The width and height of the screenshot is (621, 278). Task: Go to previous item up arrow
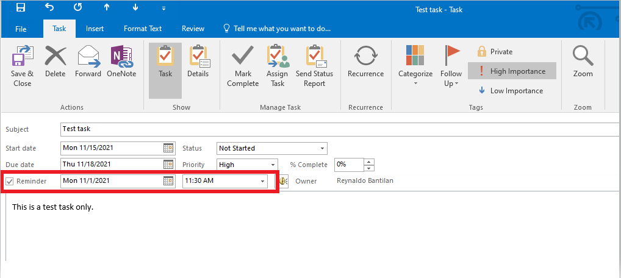point(106,7)
